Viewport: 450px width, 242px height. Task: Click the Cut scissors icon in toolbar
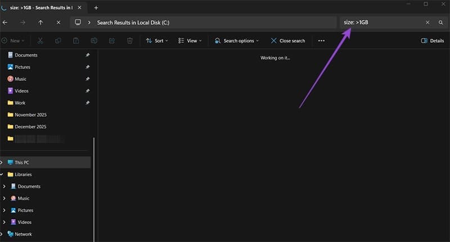[x=40, y=41]
